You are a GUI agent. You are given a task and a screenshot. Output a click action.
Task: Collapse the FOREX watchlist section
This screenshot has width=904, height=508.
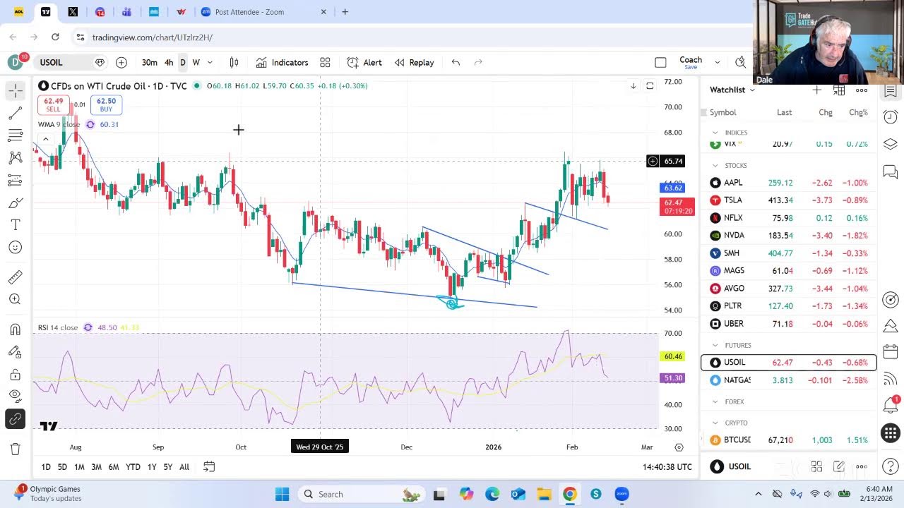click(x=715, y=402)
